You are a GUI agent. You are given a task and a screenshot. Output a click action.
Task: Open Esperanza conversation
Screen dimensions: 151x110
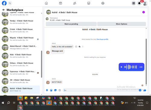[20, 73]
